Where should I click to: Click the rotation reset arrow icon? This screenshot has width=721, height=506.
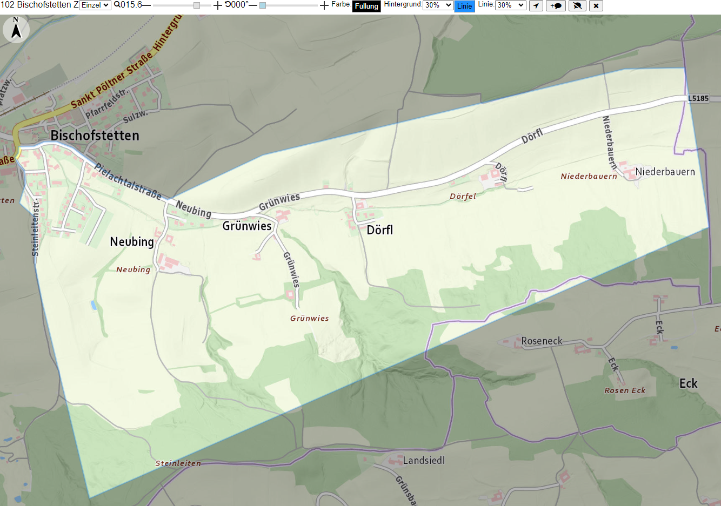(x=228, y=4)
